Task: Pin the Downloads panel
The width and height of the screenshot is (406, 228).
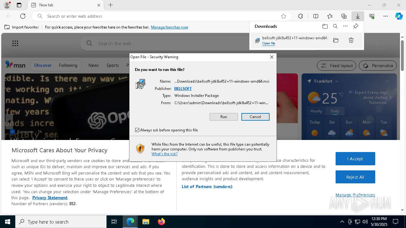Action: point(356,26)
